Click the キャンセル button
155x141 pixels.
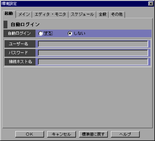point(61,134)
